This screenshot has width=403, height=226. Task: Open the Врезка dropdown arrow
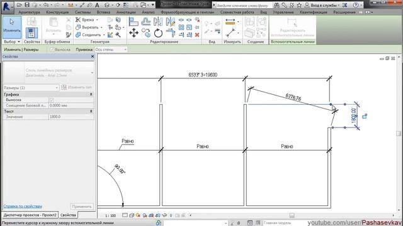click(x=97, y=19)
